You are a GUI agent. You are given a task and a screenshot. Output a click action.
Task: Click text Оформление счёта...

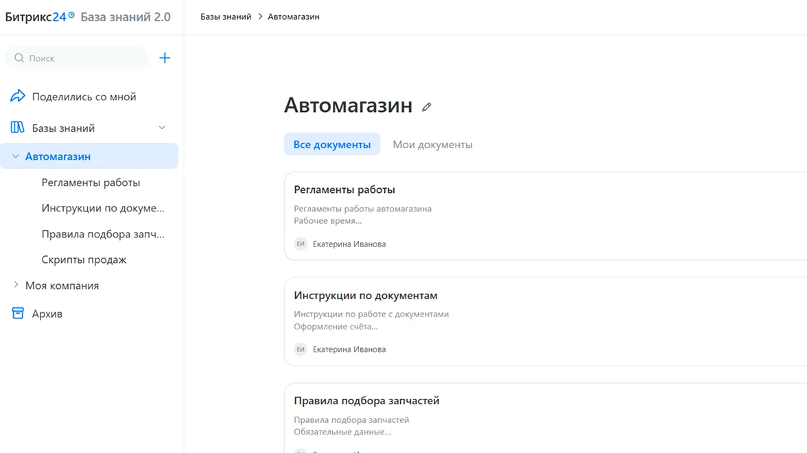point(336,326)
